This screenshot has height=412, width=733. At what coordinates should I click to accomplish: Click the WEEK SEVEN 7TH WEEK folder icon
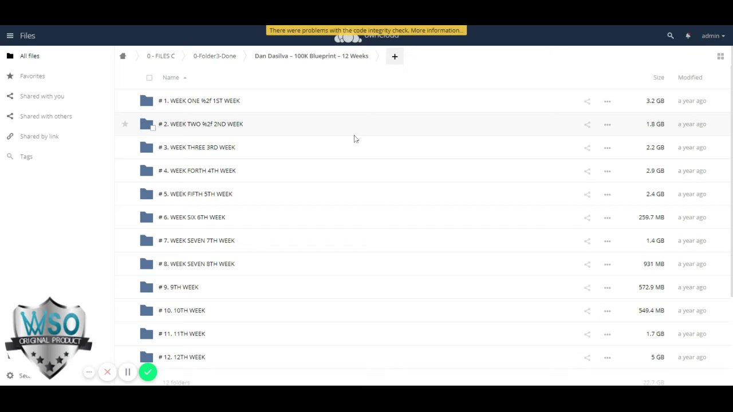pyautogui.click(x=147, y=240)
